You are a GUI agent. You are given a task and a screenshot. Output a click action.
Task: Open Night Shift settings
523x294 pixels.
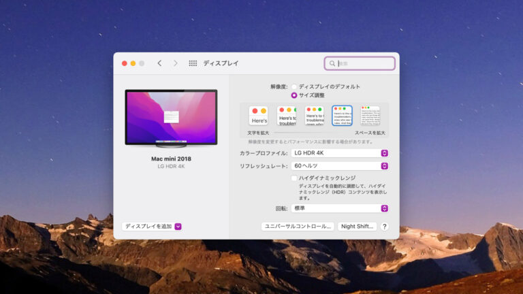[358, 227]
